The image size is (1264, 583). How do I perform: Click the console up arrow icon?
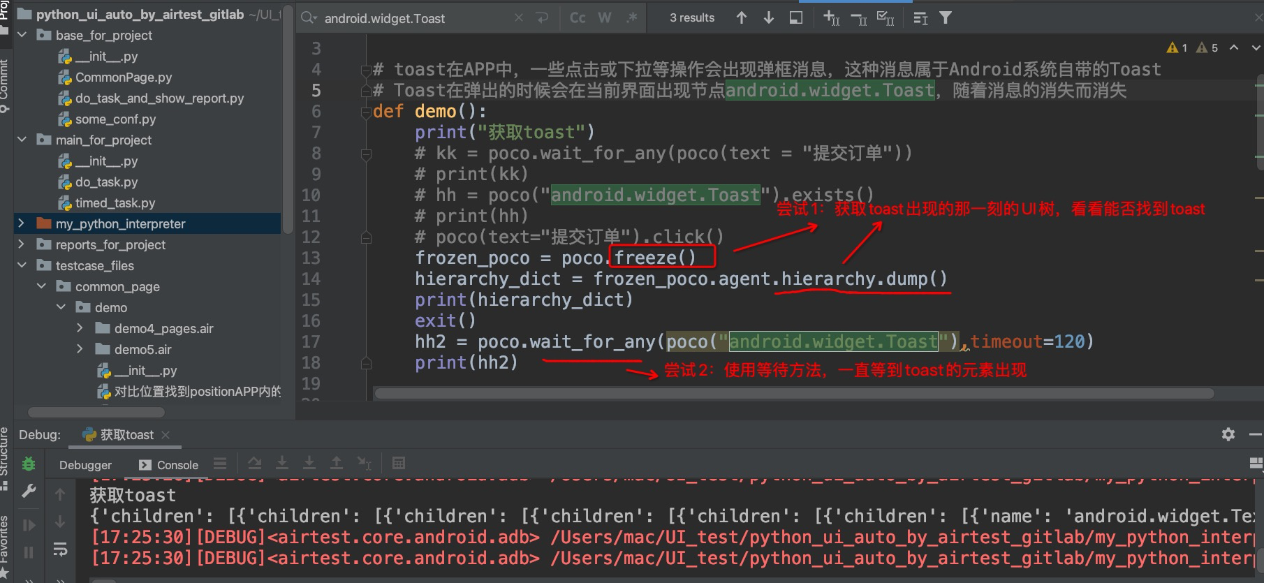[60, 494]
